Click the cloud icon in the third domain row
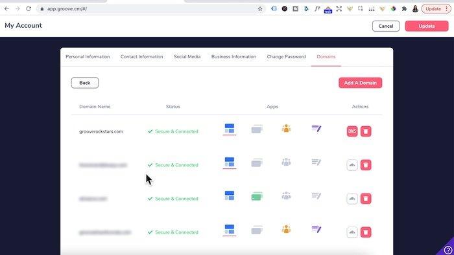 [352, 199]
